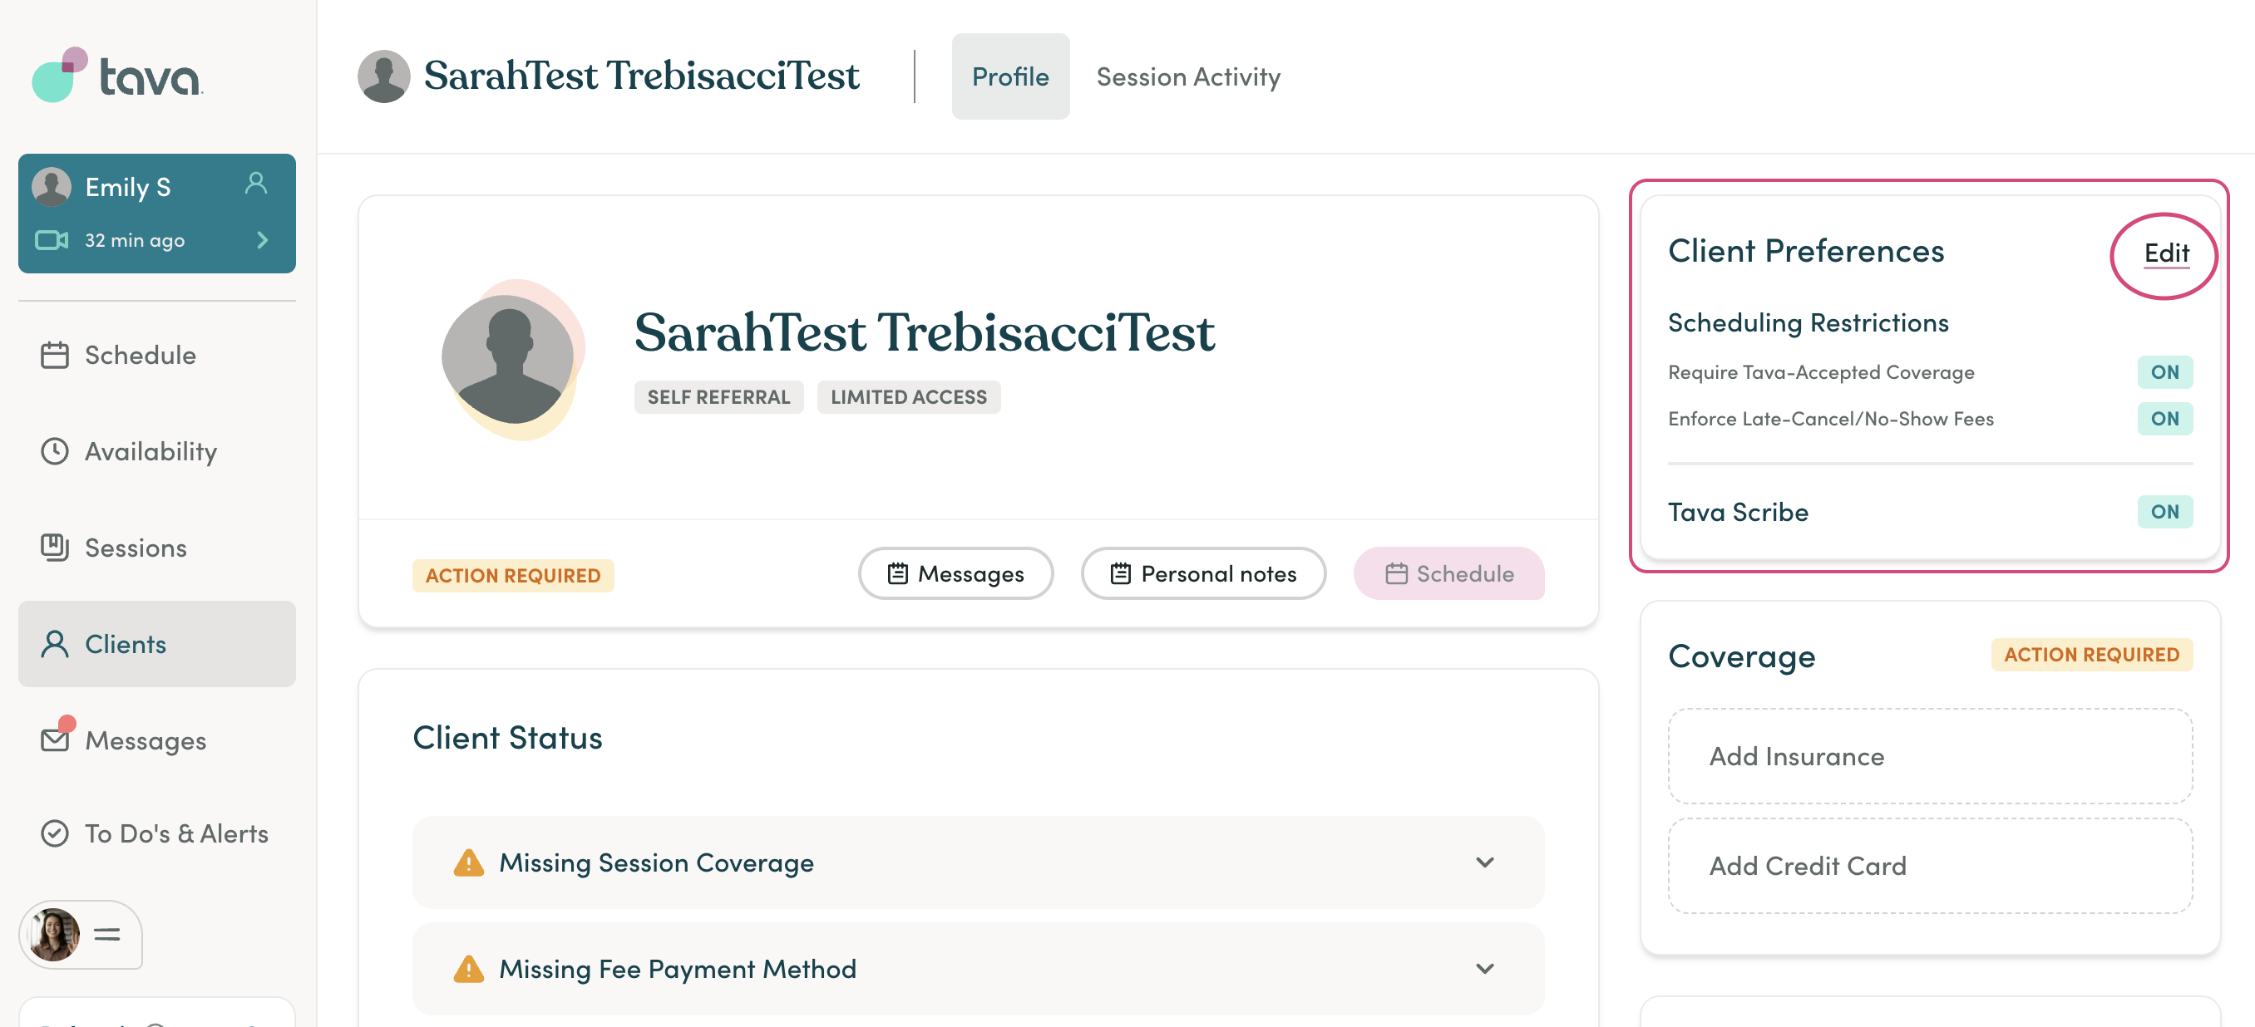Screen dimensions: 2255x1027
Task: Expand Missing Fee Payment Method alert
Action: 977,968
